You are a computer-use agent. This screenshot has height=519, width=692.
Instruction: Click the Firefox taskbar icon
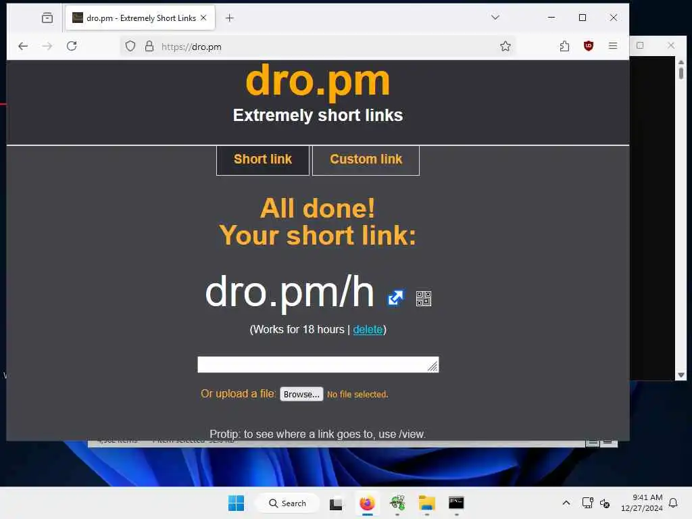pos(367,503)
